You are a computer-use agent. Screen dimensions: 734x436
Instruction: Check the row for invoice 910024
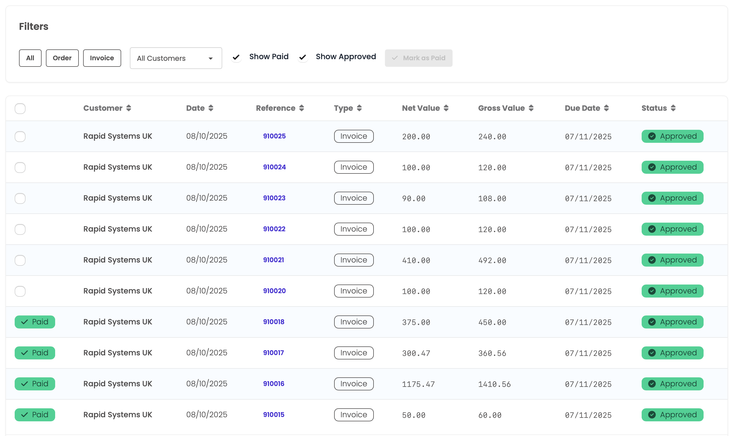(x=20, y=168)
